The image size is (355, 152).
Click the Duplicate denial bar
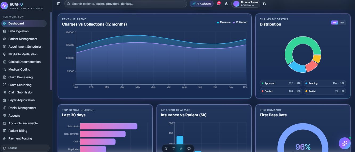[93, 149]
